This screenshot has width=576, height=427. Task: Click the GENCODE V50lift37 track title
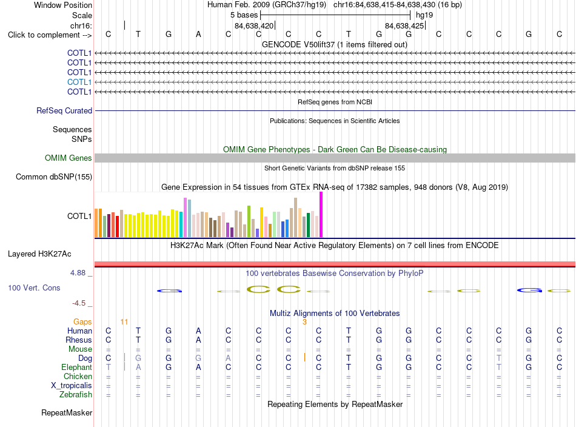pyautogui.click(x=334, y=45)
